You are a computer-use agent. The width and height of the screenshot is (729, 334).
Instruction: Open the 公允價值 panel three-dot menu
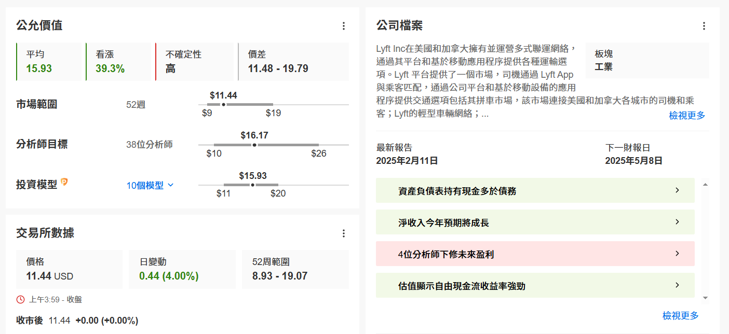coord(343,26)
